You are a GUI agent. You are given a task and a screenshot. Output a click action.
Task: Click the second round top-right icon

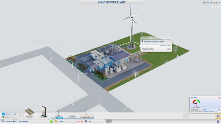click(x=208, y=2)
